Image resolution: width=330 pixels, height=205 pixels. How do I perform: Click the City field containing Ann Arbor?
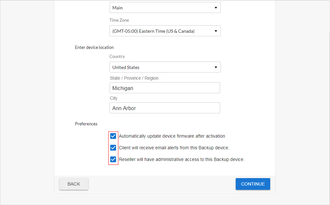pos(165,108)
